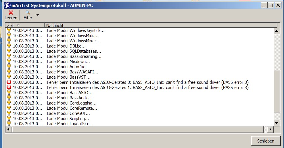
Task: Click the mAirList app icon in title bar
Action: 7,5
